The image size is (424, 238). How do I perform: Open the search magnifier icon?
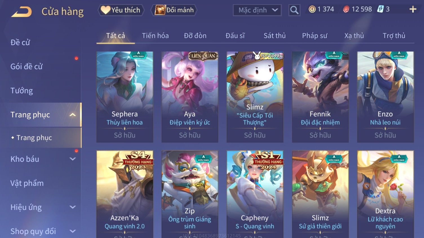tap(294, 10)
